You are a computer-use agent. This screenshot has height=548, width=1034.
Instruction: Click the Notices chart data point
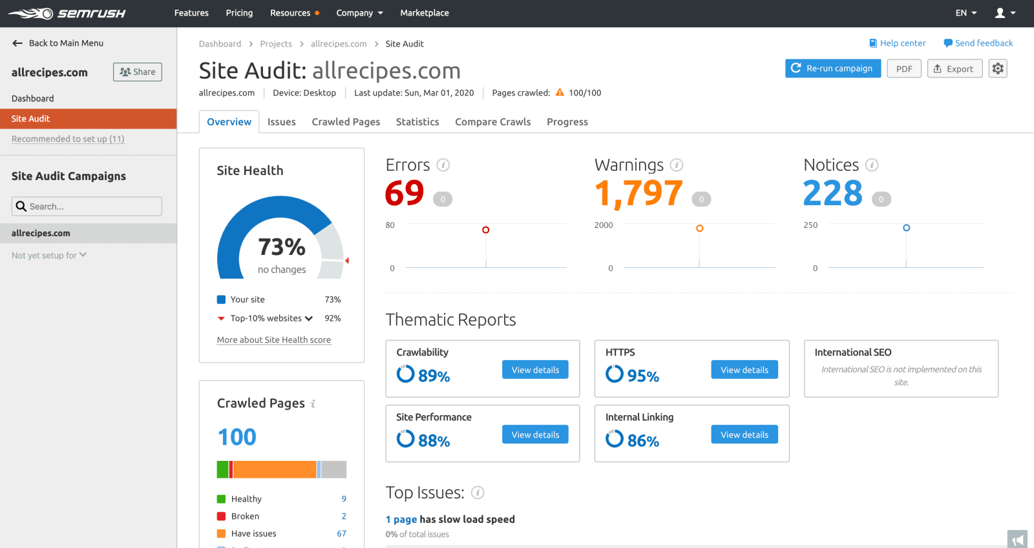[906, 228]
